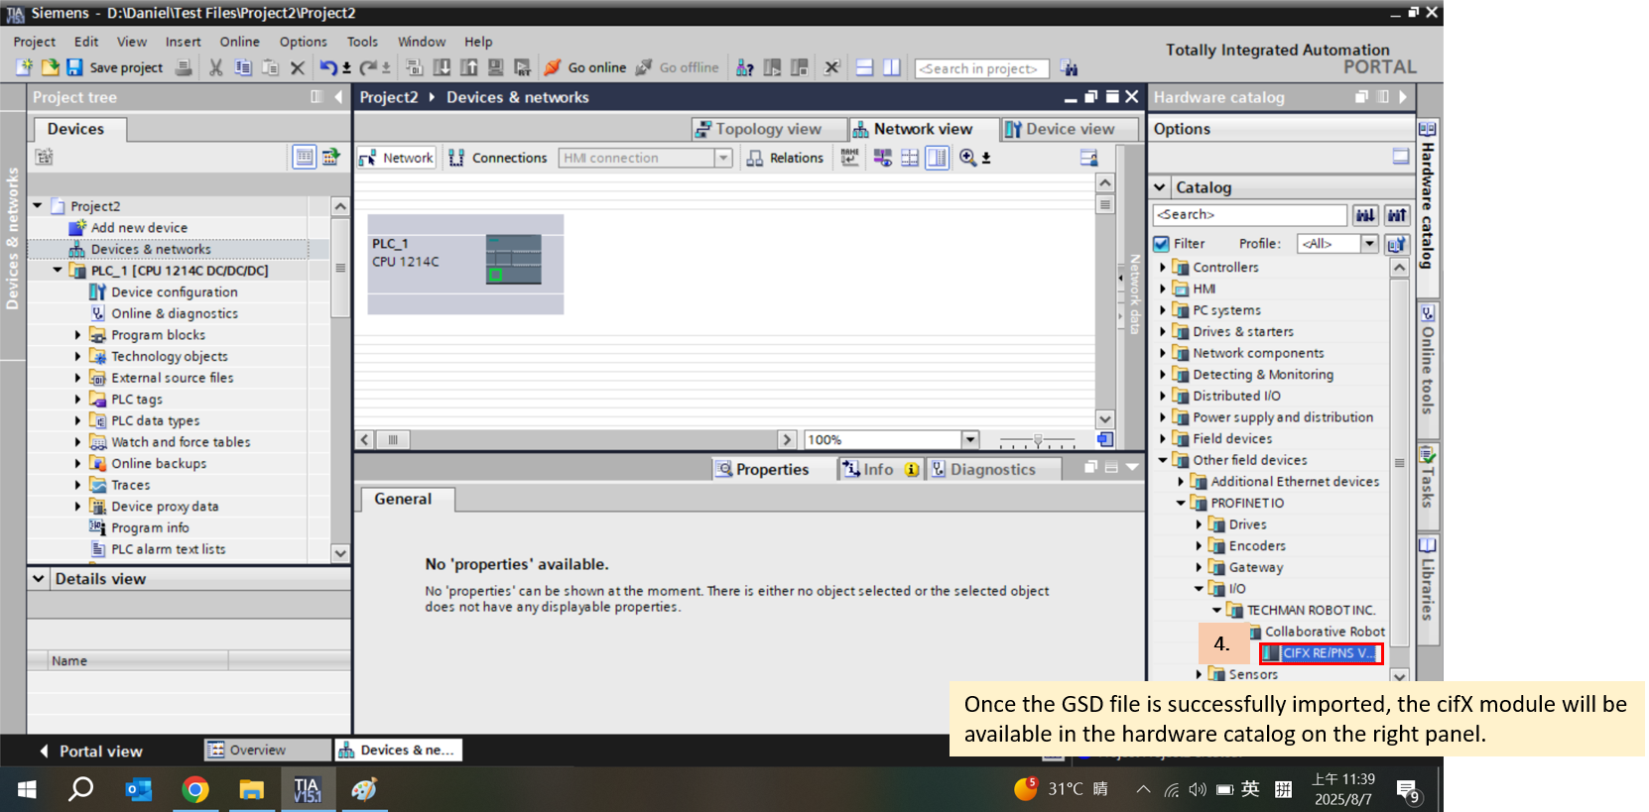Split editor space horizontally
The height and width of the screenshot is (812, 1649).
click(x=864, y=67)
